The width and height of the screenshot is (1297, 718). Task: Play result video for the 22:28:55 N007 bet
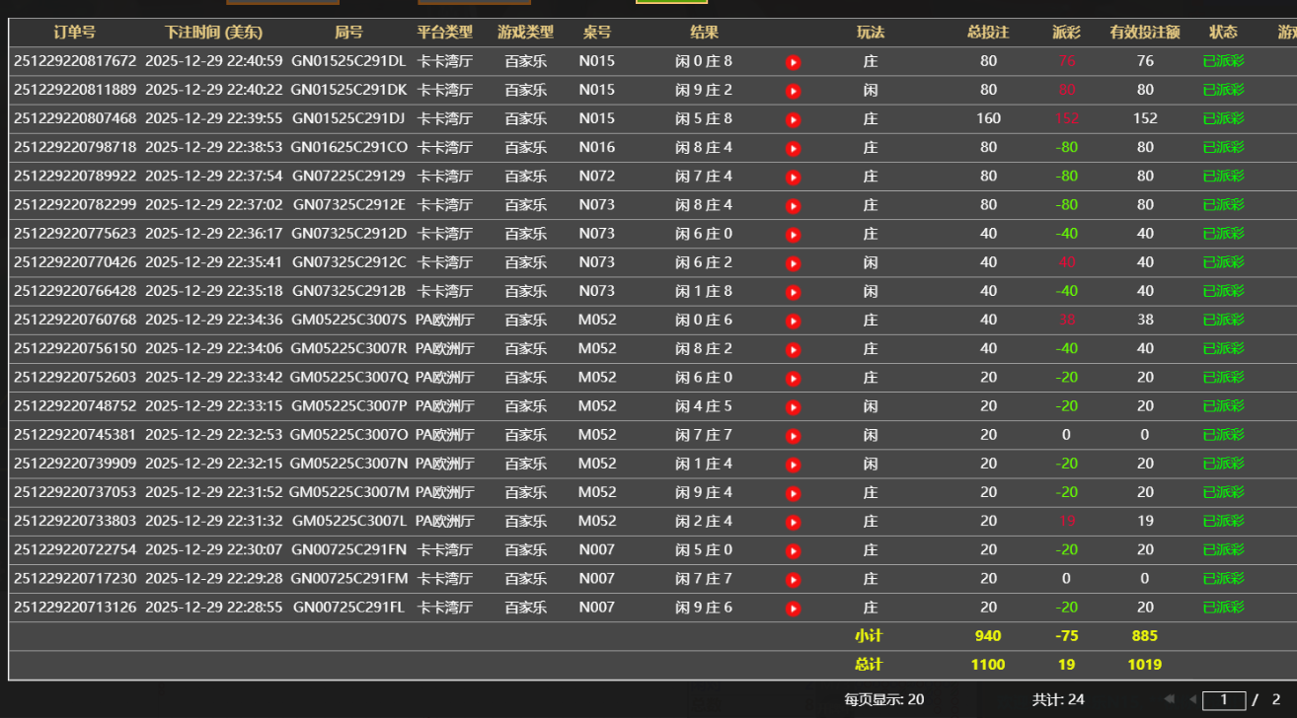tap(793, 608)
